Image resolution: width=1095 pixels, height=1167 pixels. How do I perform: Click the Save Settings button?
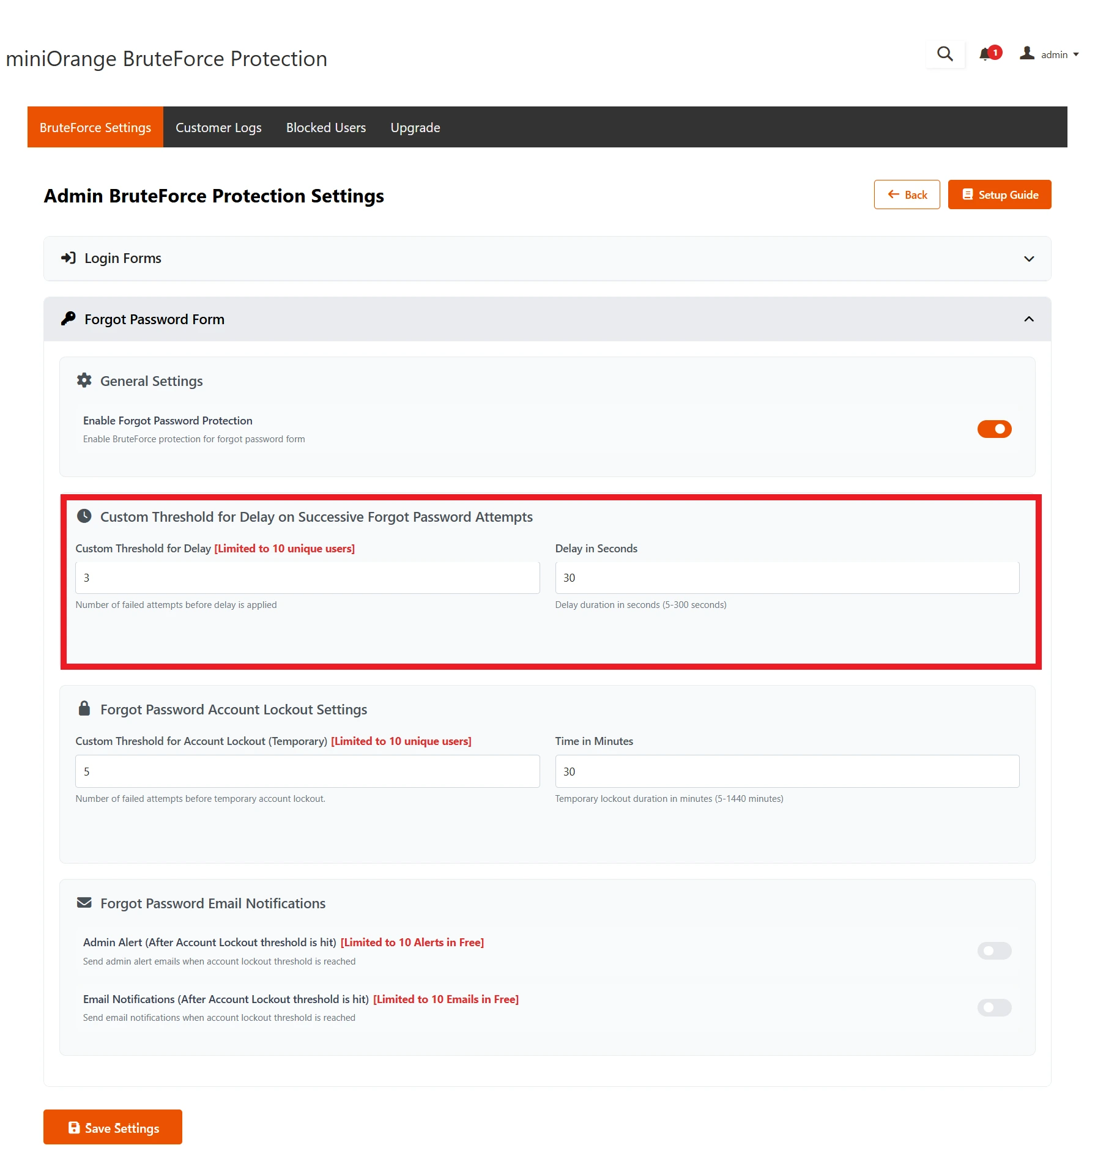click(113, 1127)
